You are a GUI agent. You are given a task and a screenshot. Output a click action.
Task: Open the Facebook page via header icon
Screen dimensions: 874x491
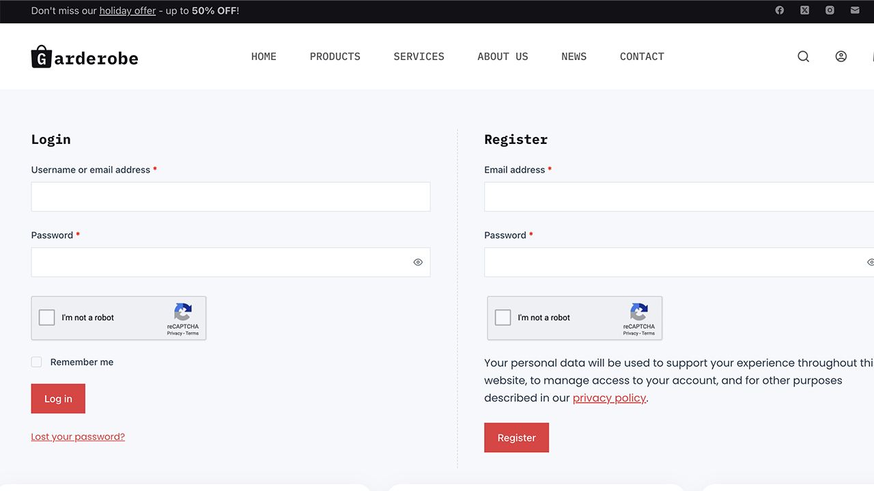tap(779, 10)
